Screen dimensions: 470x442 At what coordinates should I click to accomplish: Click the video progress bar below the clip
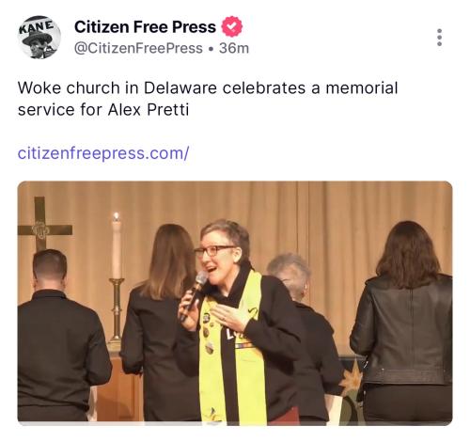pyautogui.click(x=235, y=423)
